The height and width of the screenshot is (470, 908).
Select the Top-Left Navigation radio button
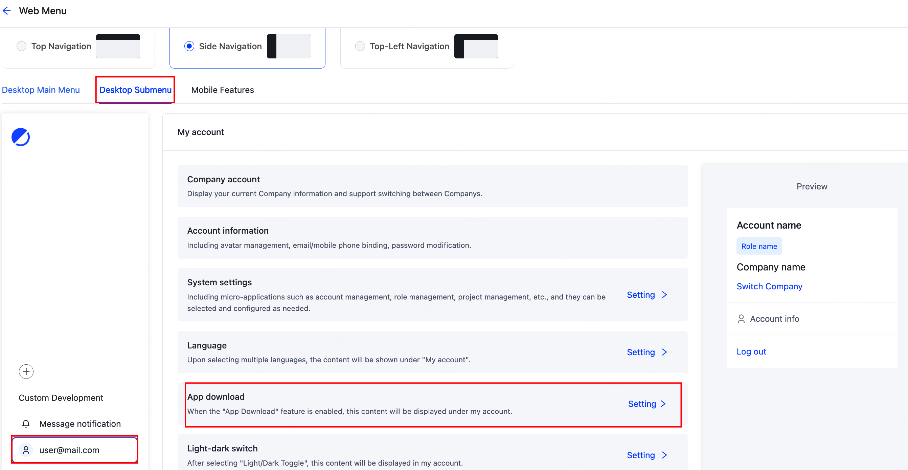click(360, 46)
